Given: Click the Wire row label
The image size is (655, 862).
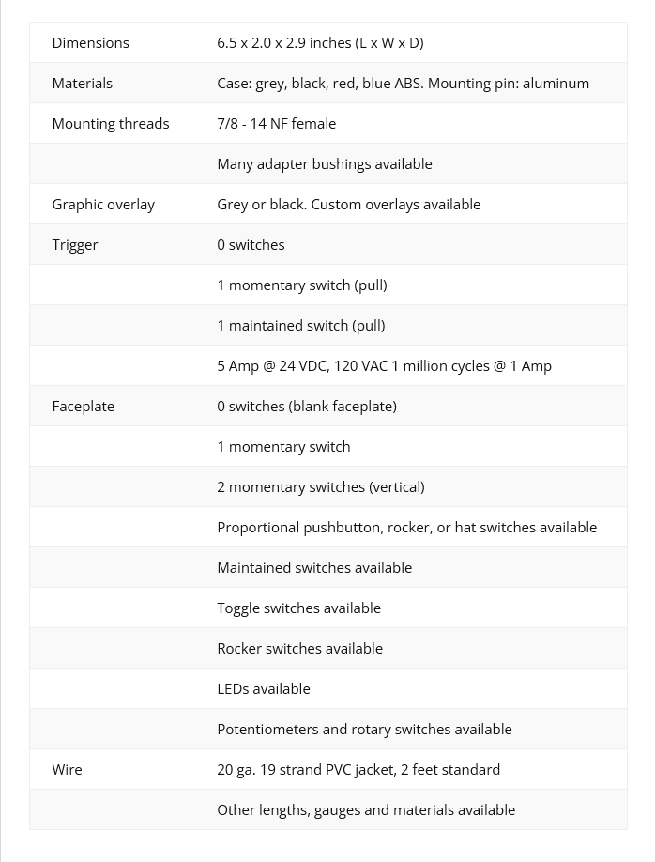Looking at the screenshot, I should 68,770.
